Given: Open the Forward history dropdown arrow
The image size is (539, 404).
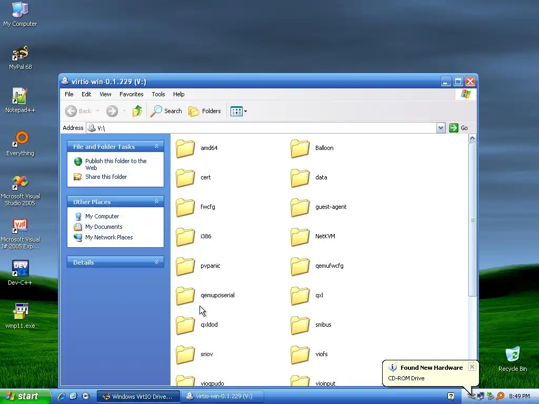Looking at the screenshot, I should click(x=124, y=111).
